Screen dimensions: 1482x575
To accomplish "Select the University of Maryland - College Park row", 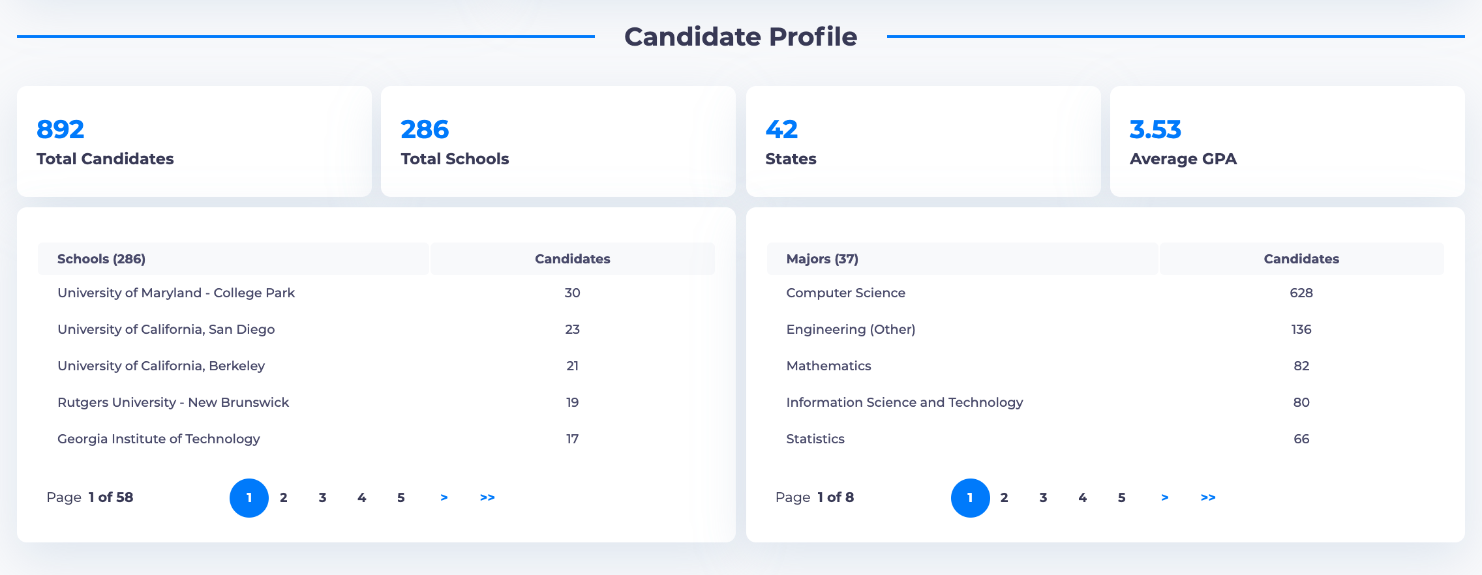I will point(176,293).
